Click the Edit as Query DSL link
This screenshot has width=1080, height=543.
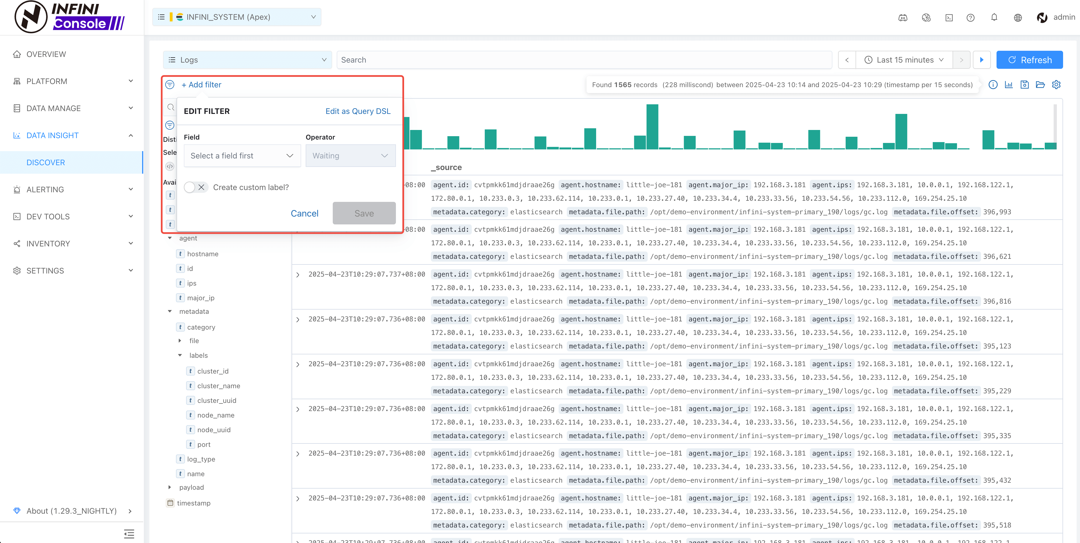click(x=358, y=111)
